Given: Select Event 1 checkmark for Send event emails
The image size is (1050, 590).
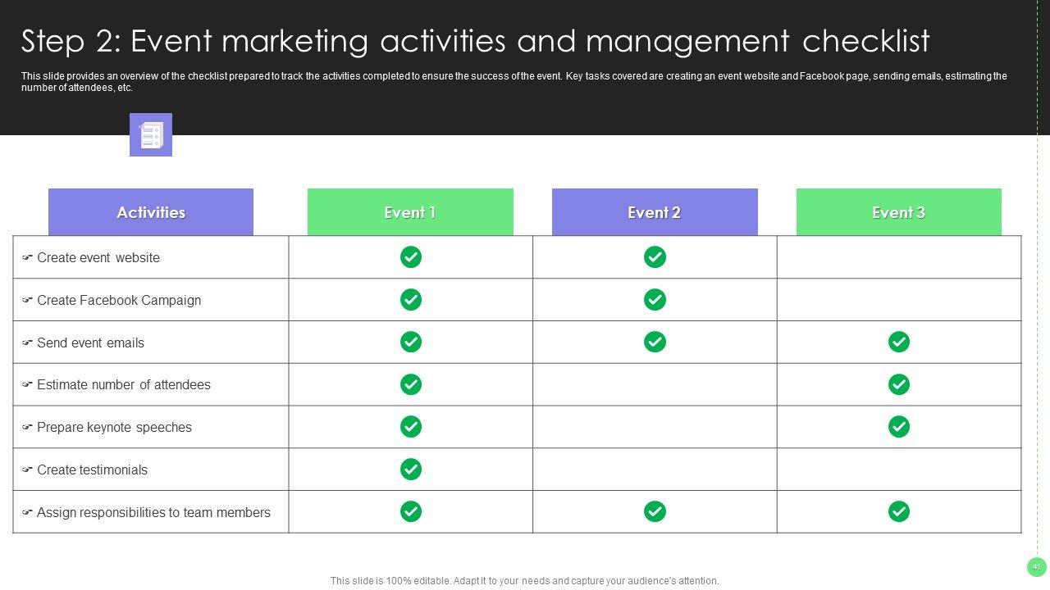Looking at the screenshot, I should click(x=411, y=342).
